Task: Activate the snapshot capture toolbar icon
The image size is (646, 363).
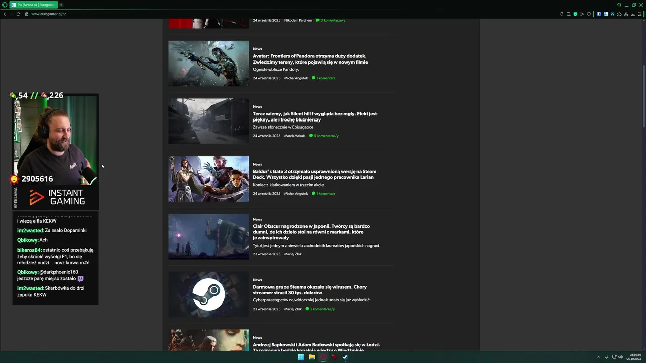Action: click(x=568, y=14)
